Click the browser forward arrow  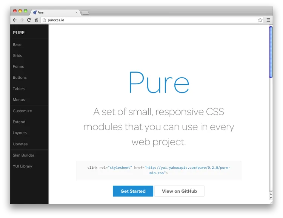(22, 20)
